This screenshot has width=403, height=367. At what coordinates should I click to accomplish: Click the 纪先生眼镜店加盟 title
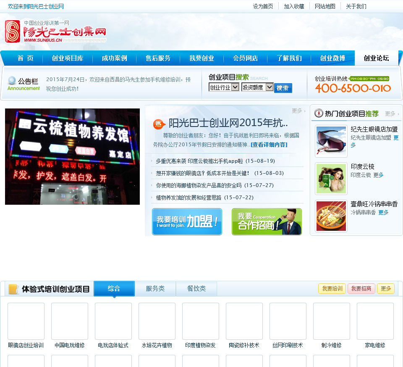click(374, 129)
